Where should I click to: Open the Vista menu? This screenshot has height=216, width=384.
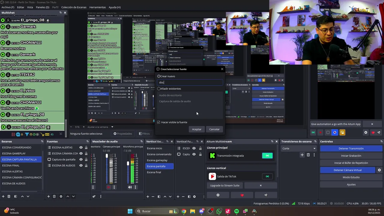tap(30, 7)
